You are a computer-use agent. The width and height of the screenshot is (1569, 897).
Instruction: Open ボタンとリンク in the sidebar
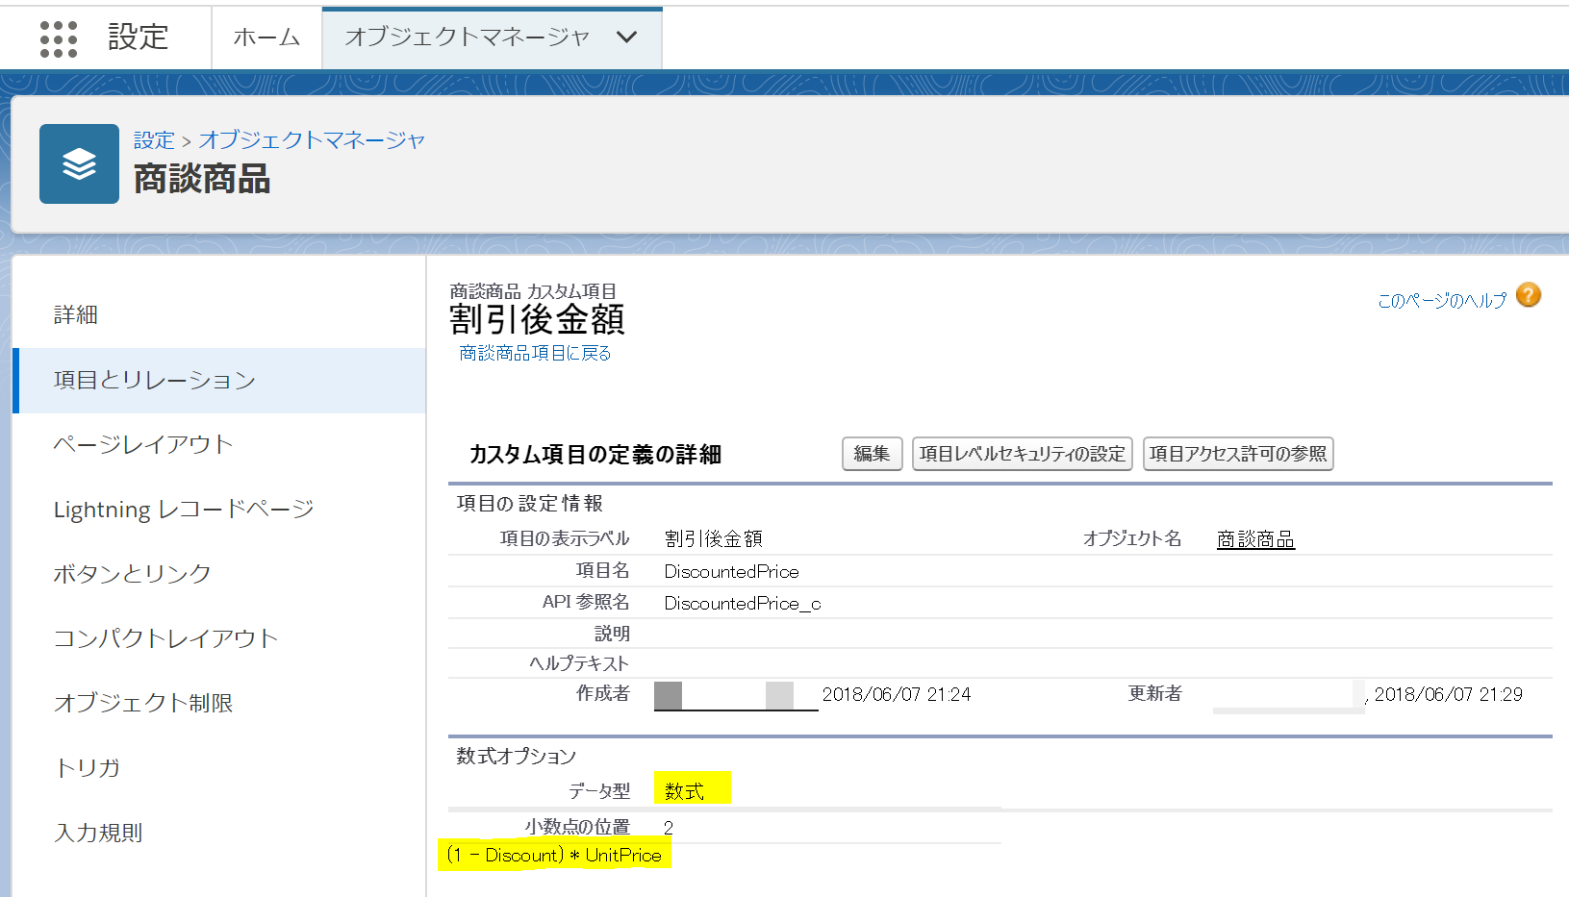tap(133, 573)
